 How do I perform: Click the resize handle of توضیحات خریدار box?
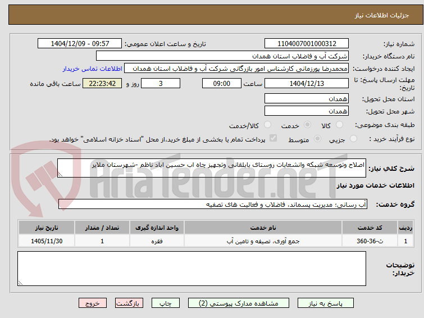click(x=20, y=283)
